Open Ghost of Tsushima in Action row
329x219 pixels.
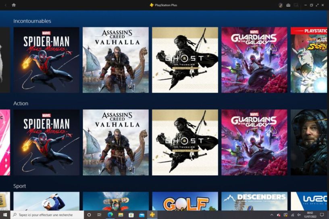click(185, 142)
